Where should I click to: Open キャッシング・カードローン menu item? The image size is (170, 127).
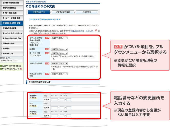tap(12, 33)
